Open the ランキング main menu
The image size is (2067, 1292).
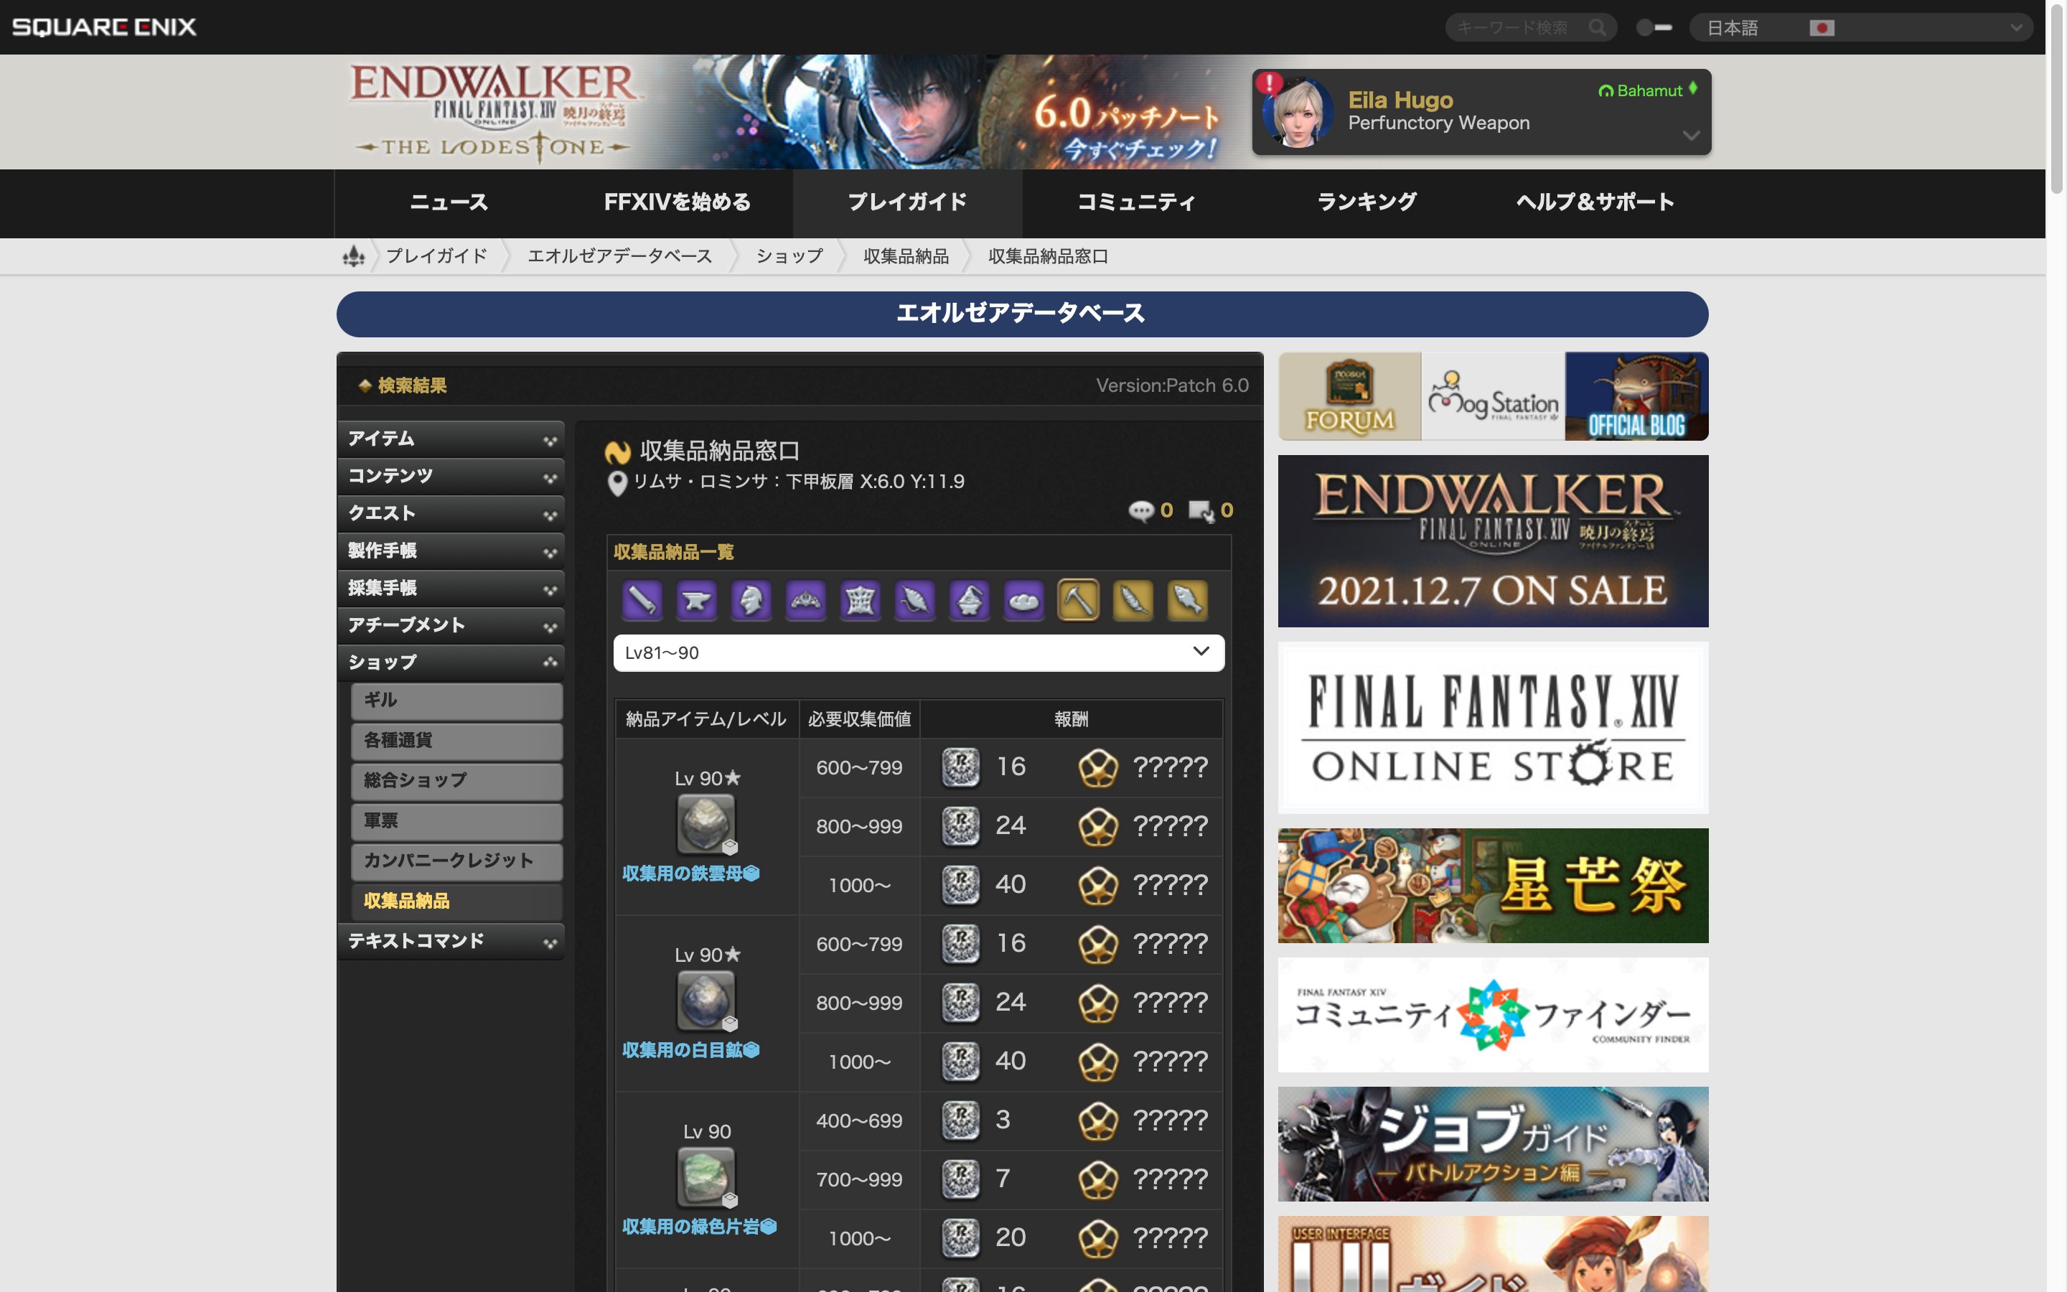pos(1367,202)
